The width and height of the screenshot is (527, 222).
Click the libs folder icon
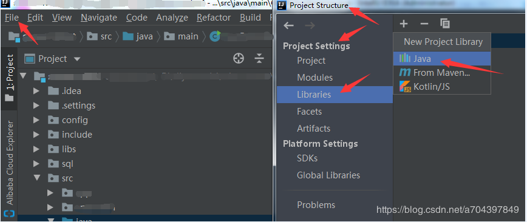pos(53,149)
